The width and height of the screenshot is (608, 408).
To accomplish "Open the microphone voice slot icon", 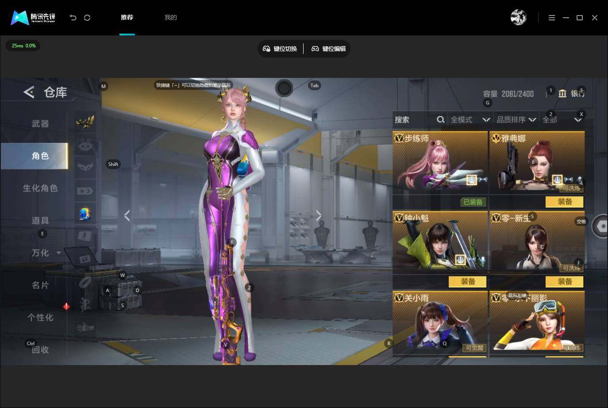I will click(85, 237).
